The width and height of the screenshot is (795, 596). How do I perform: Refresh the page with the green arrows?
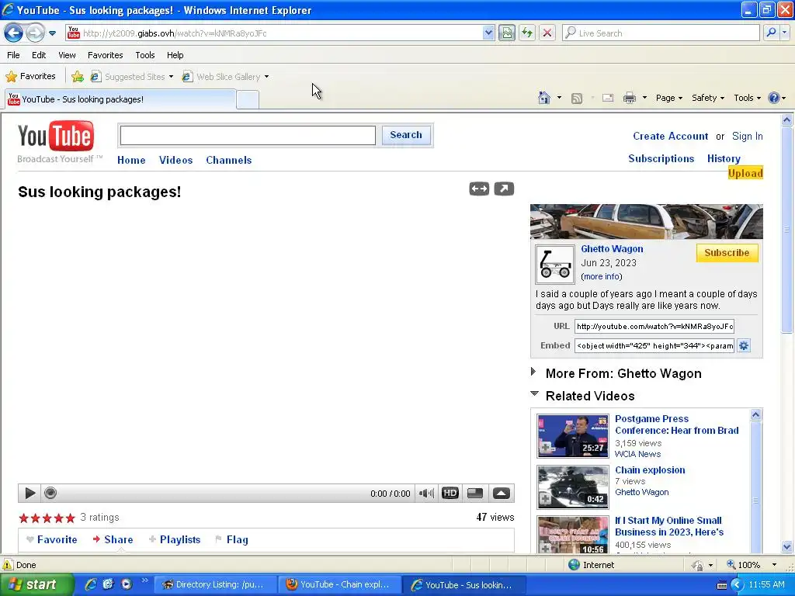tap(527, 33)
